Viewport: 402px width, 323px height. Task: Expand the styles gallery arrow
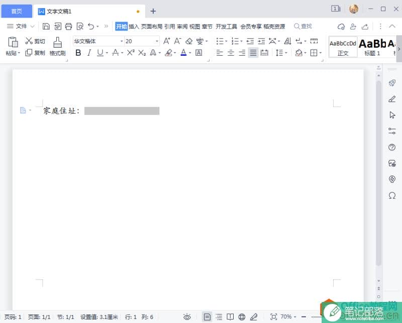pos(399,49)
